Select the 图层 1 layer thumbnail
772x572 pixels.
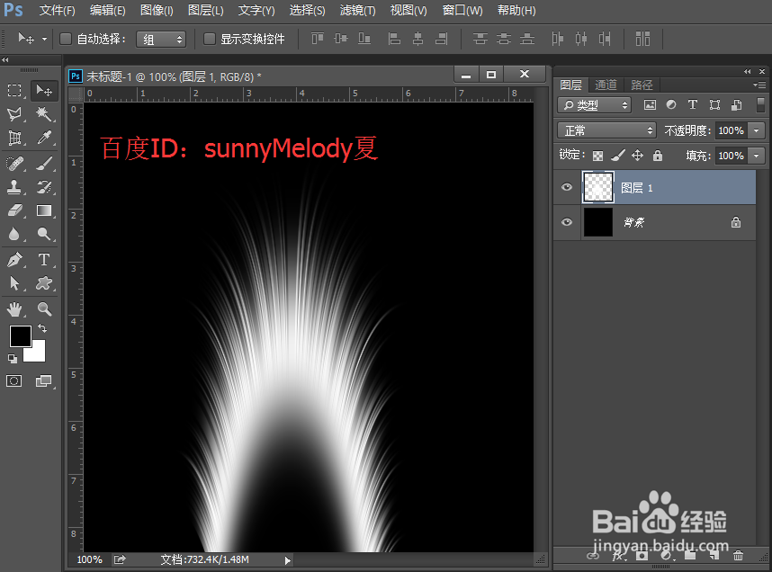click(x=598, y=187)
